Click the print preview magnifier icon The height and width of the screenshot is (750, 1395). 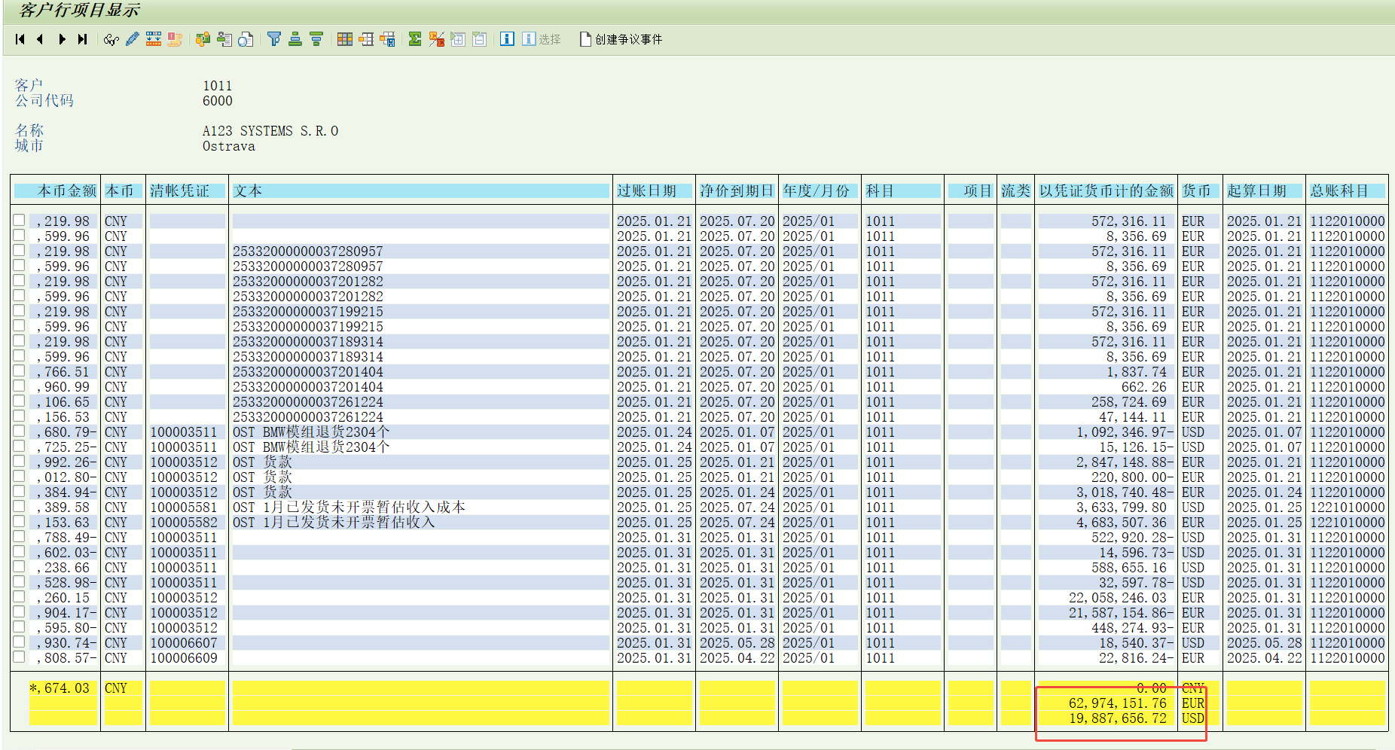[x=246, y=39]
